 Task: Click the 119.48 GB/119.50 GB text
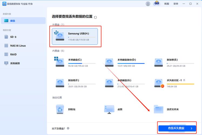coord(79,40)
